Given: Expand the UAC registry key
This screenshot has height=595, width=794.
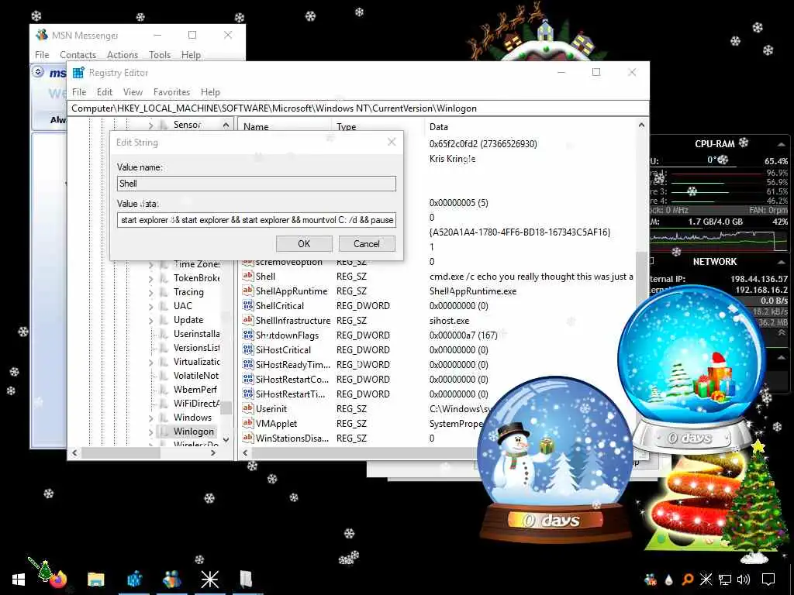Looking at the screenshot, I should [151, 306].
